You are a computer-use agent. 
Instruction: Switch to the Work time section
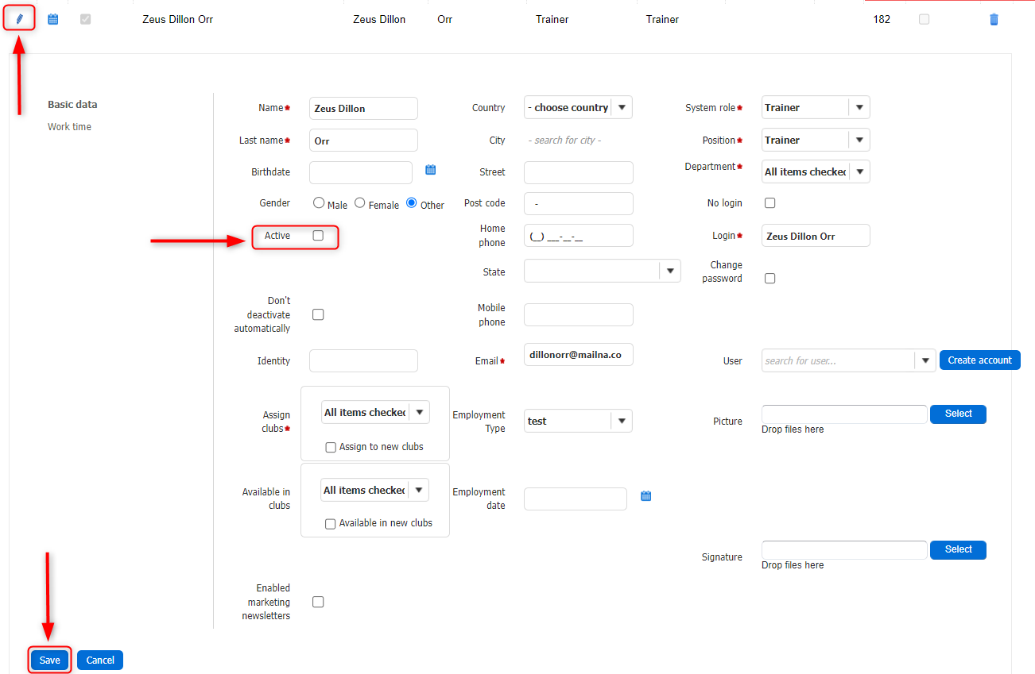[69, 127]
